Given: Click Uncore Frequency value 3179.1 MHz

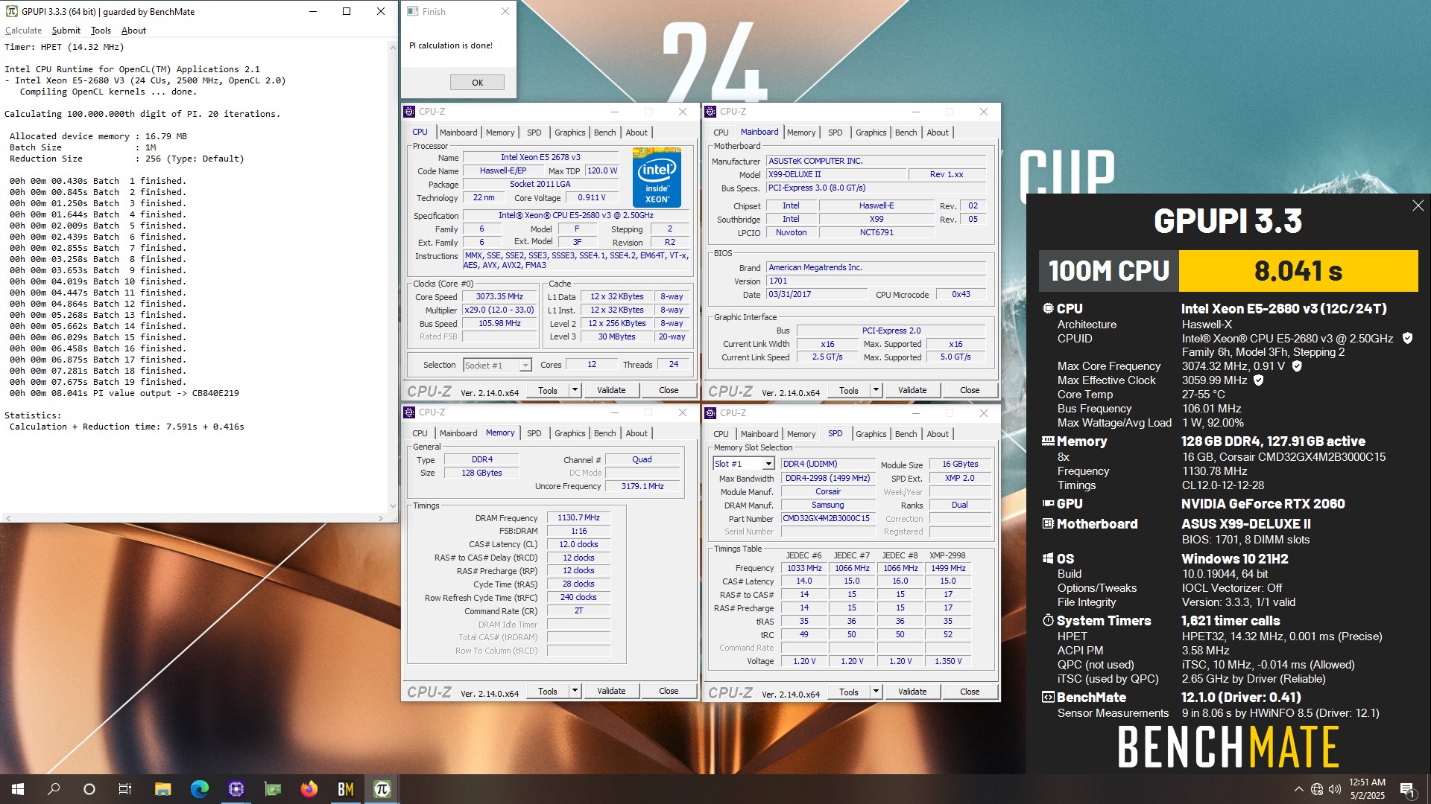Looking at the screenshot, I should point(642,486).
